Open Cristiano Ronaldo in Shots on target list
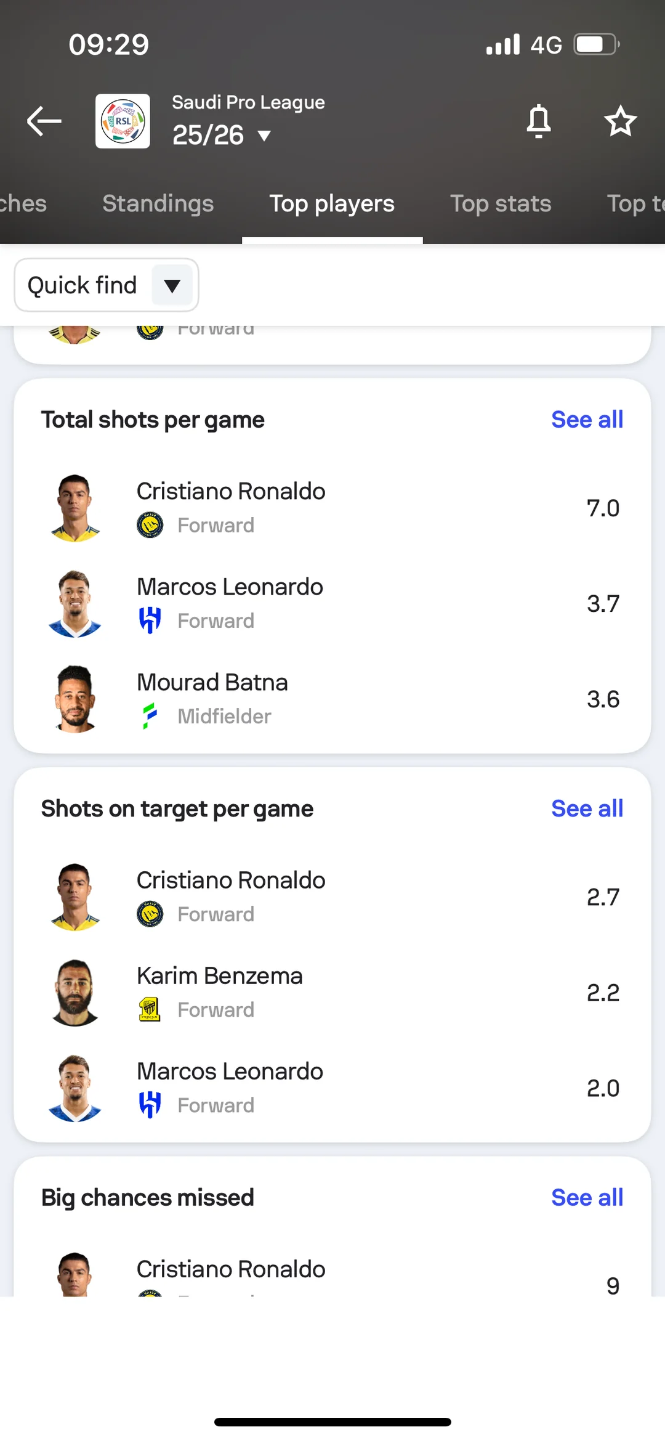Screen dimensions: 665x1440 tap(231, 881)
